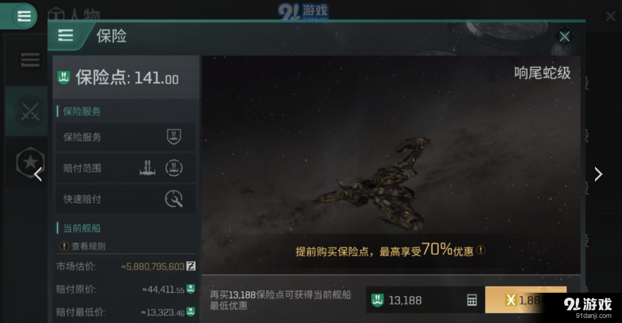
Task: Click the gold purchase button showing 1,88
Action: click(525, 300)
